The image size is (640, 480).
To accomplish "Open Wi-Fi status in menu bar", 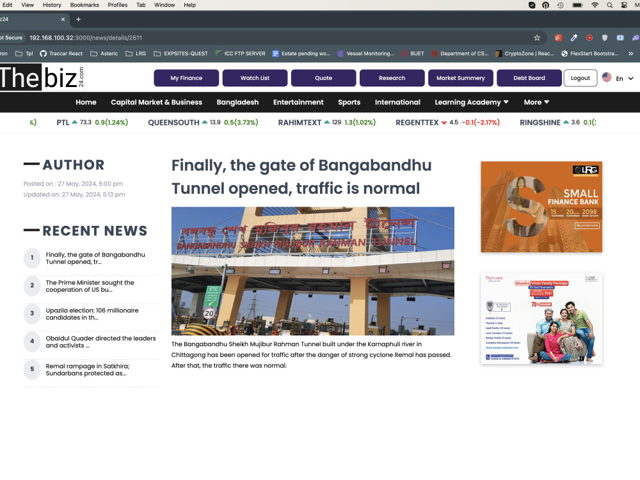I will [595, 5].
